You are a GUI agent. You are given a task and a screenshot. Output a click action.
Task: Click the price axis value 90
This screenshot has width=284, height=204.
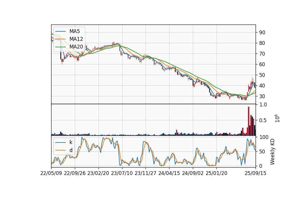(262, 33)
